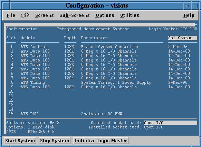
Task: Select ATS Data 100 in slot 5
Action: tap(35, 69)
